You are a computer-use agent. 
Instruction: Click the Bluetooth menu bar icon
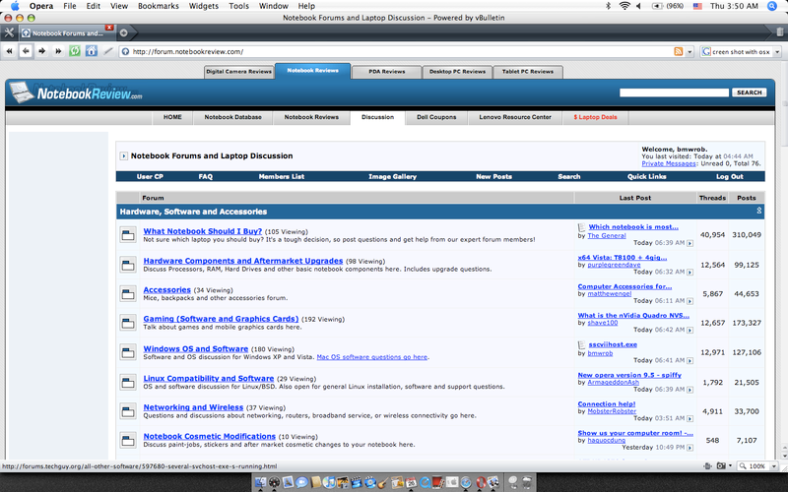[x=608, y=6]
